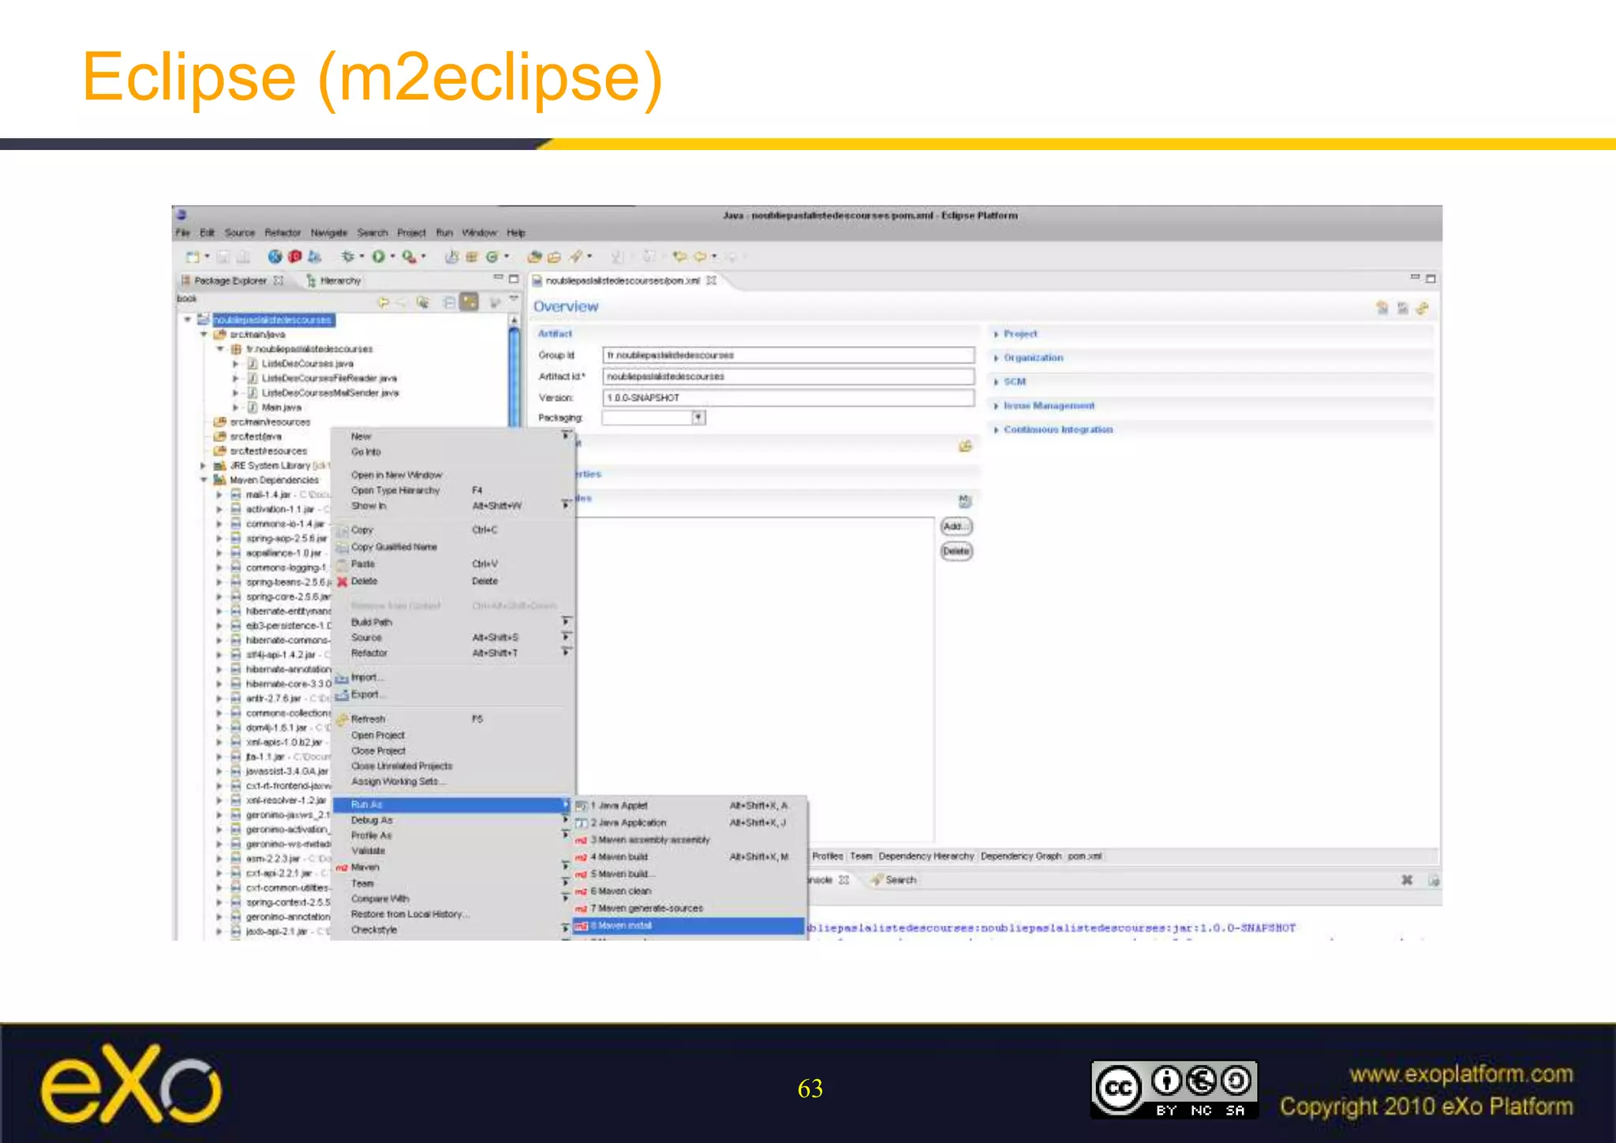Click the Search flashlight toolbar icon
This screenshot has width=1616, height=1143.
[x=577, y=257]
